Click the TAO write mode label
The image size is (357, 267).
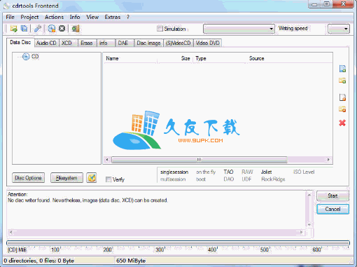[228, 172]
